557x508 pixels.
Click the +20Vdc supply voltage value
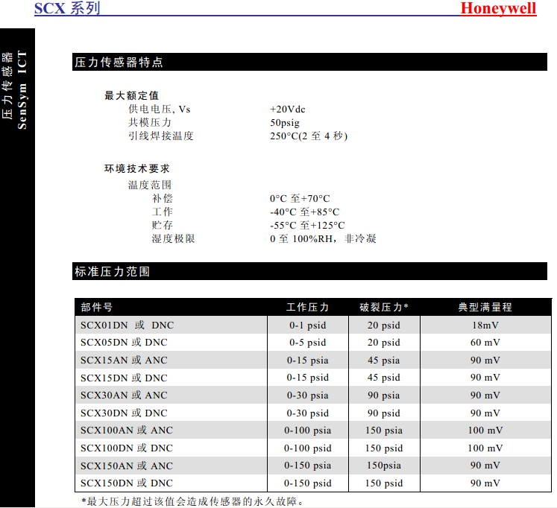pyautogui.click(x=287, y=109)
